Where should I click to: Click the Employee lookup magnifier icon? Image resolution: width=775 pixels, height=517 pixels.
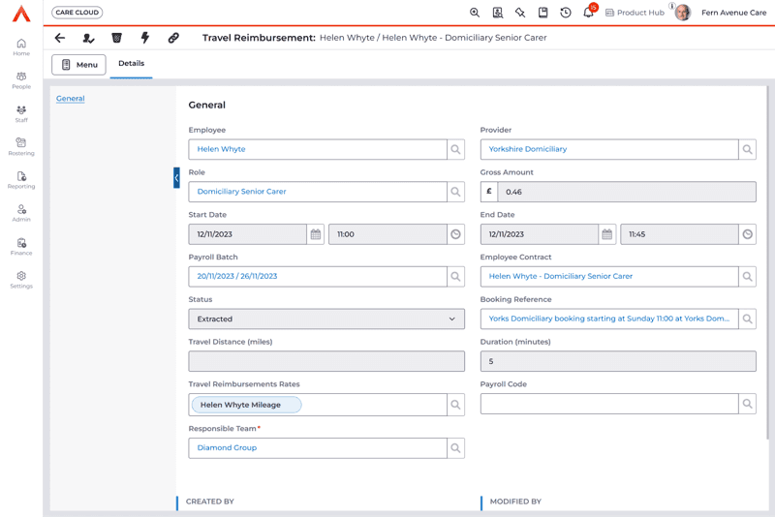[x=455, y=150]
